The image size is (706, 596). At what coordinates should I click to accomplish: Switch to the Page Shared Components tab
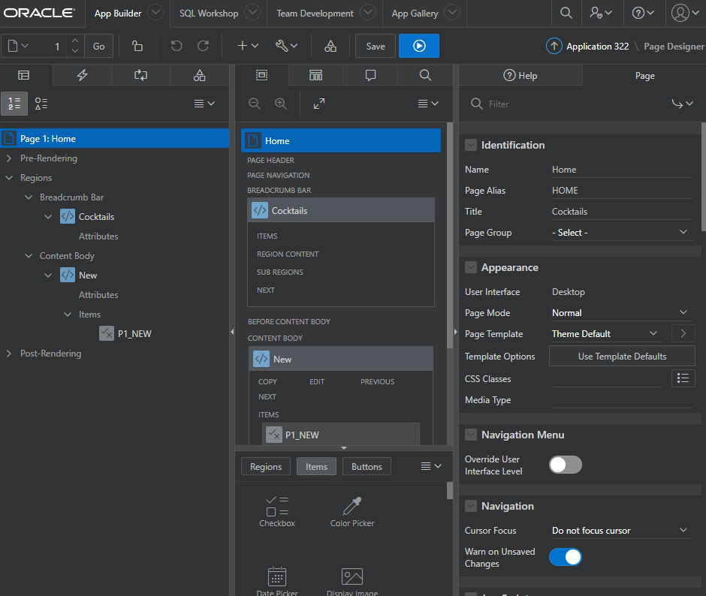[200, 75]
